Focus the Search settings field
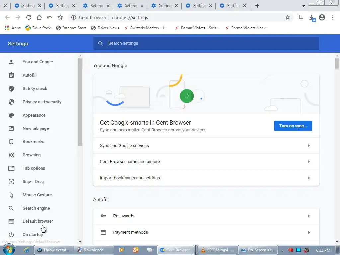The height and width of the screenshot is (255, 340). click(x=206, y=43)
